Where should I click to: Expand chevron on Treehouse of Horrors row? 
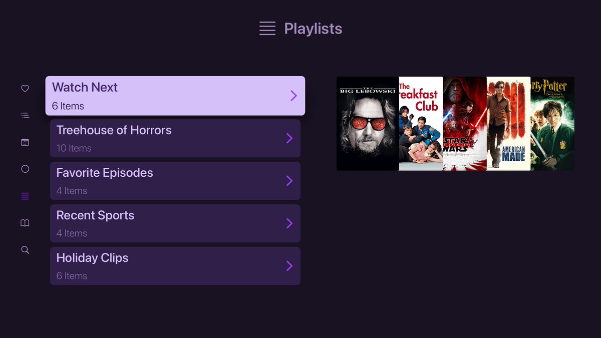tap(289, 138)
